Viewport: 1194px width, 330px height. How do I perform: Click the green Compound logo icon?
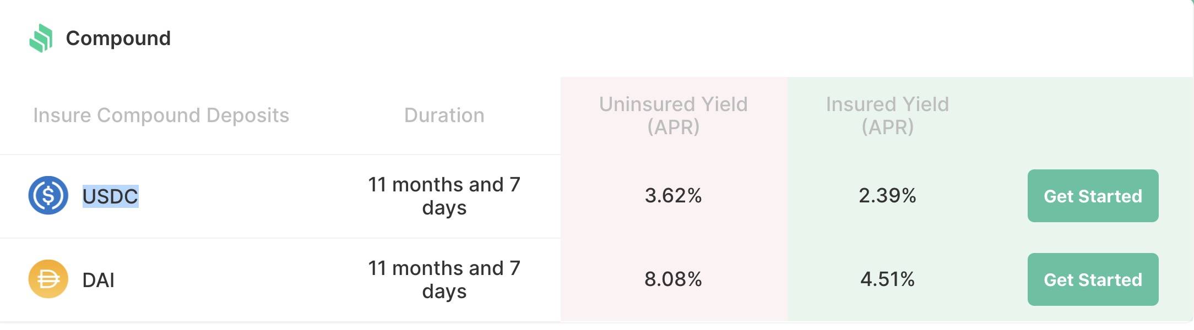[x=41, y=38]
